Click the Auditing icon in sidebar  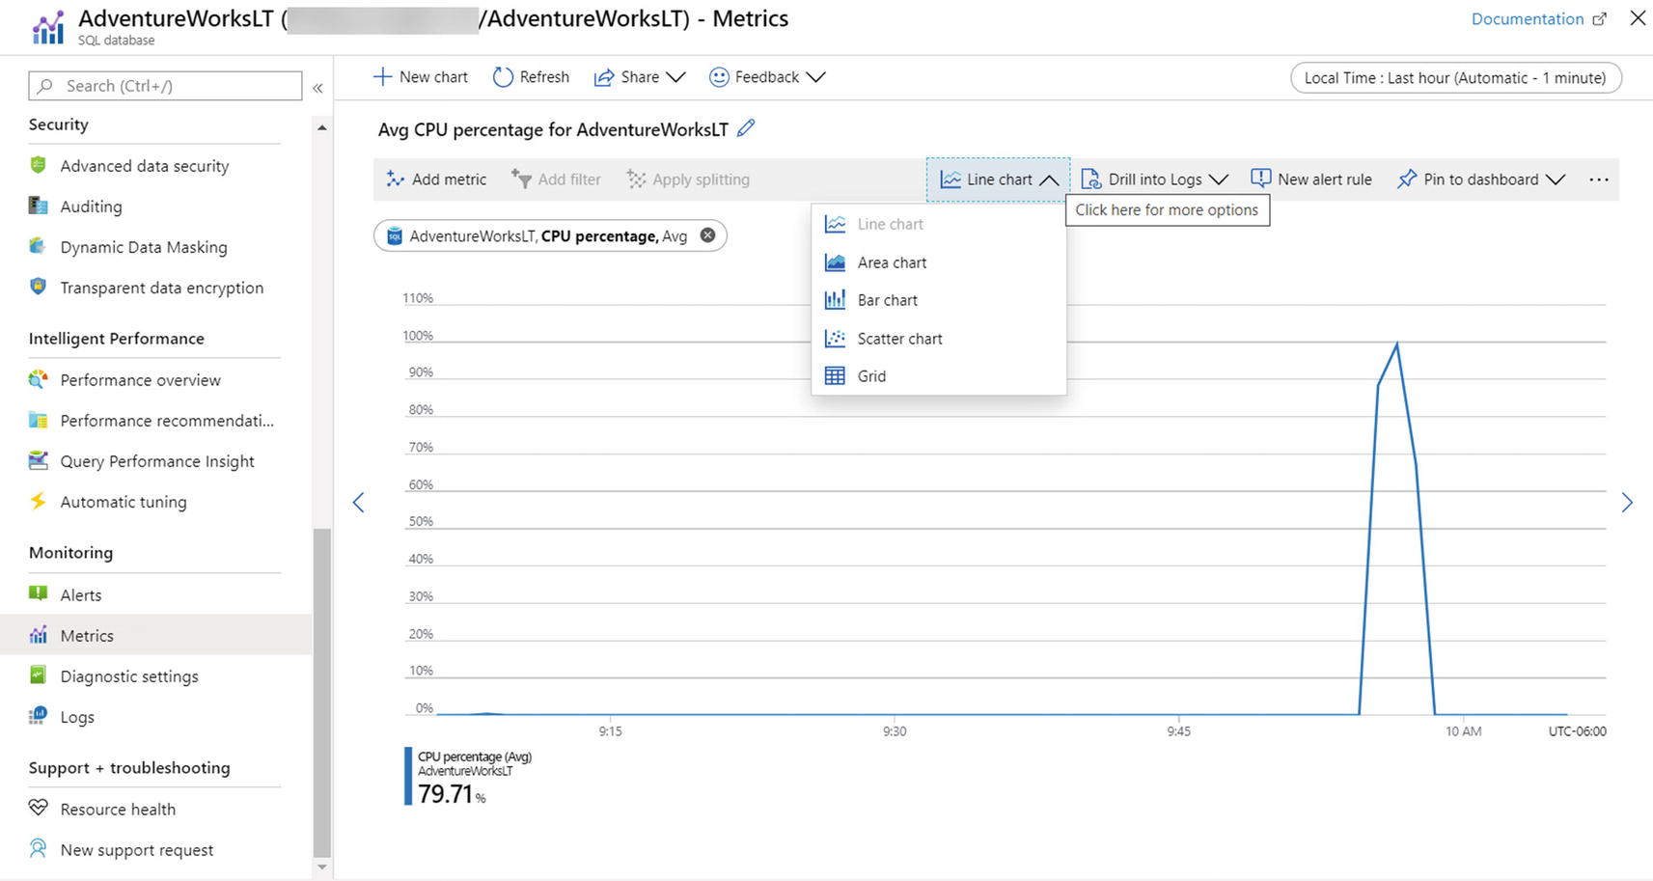[x=38, y=206]
